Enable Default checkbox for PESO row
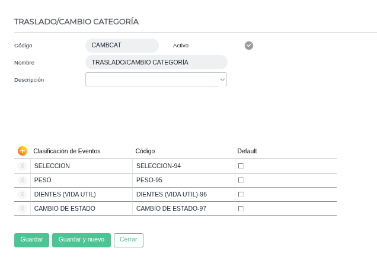The height and width of the screenshot is (261, 377). point(241,180)
